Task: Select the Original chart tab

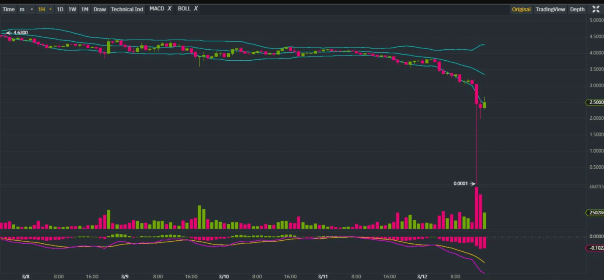Action: [x=521, y=9]
